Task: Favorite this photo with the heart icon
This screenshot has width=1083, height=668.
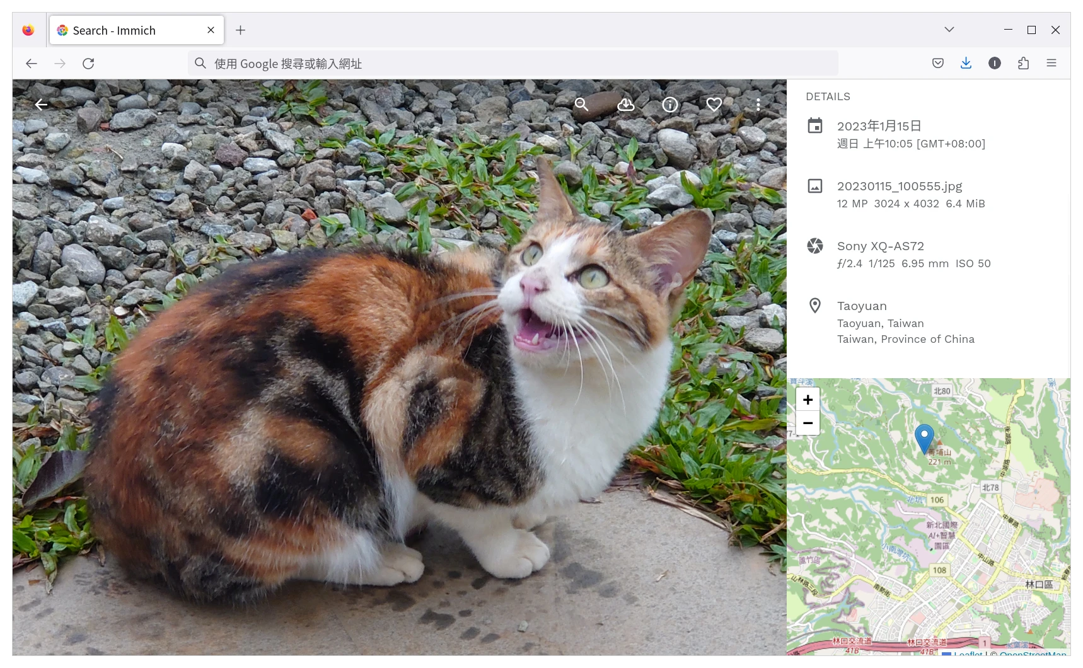Action: tap(714, 105)
